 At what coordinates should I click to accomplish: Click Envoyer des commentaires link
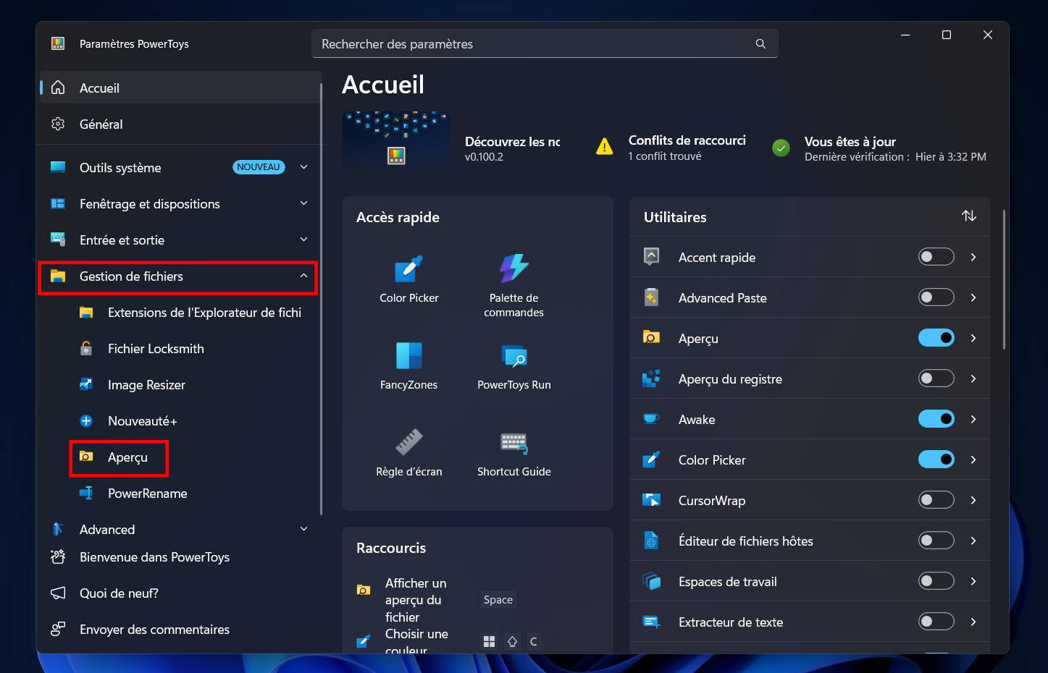(180, 629)
